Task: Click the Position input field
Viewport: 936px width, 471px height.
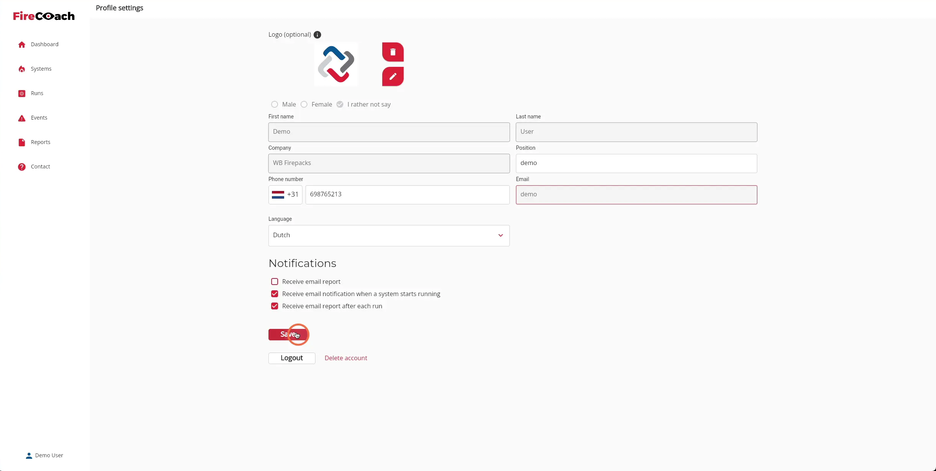Action: [637, 163]
